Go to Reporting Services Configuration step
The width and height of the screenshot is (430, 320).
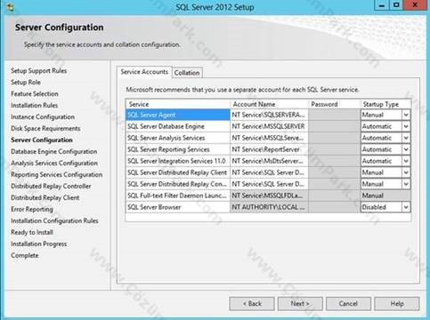[x=57, y=174]
